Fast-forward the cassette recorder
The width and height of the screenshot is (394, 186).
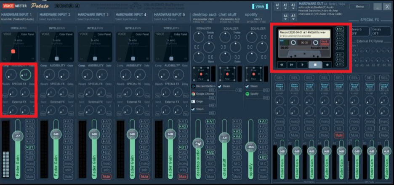[x=291, y=65]
